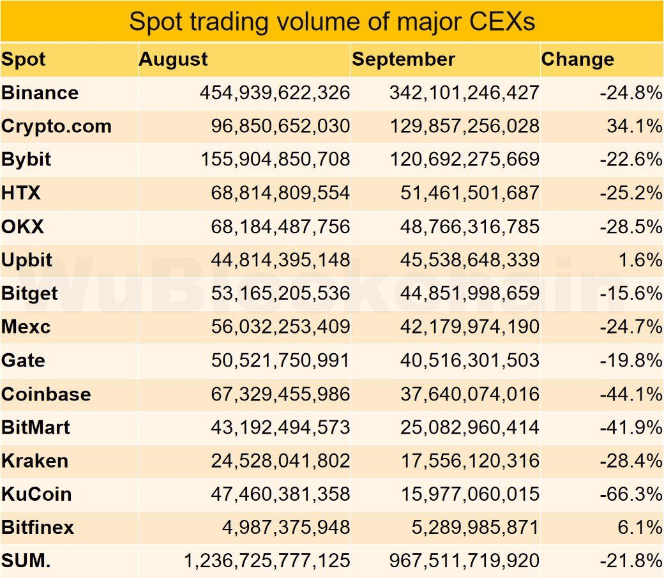Click the Change column header
Screen dimensions: 664x578
click(x=578, y=59)
